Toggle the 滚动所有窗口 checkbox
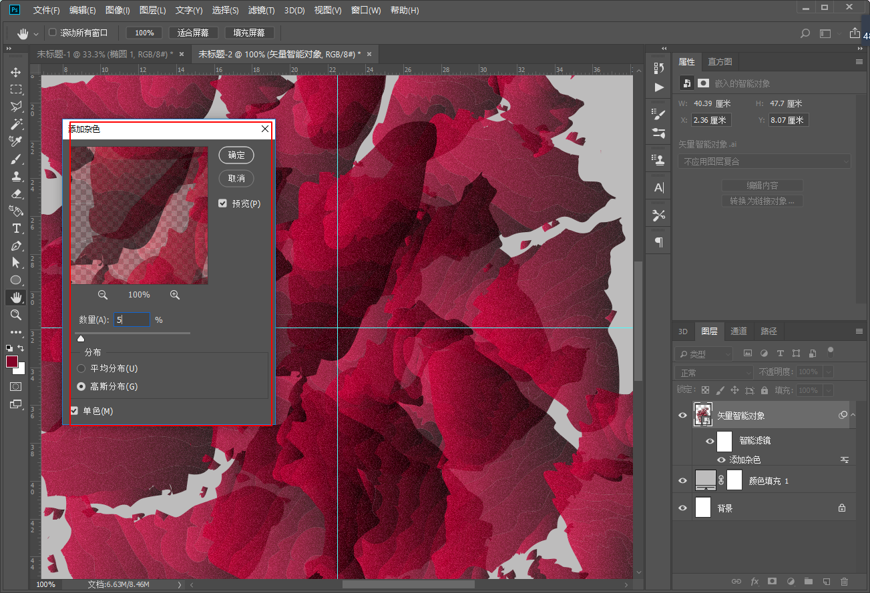Screen dimensions: 870x593 (x=53, y=32)
